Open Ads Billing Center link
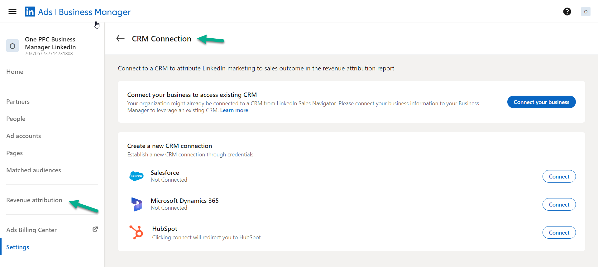598x267 pixels. [x=31, y=230]
